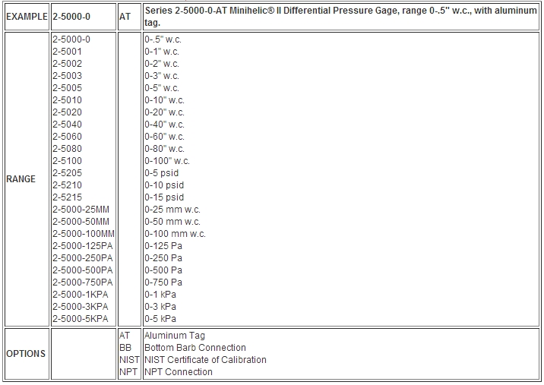Select the NIST Certificate of Calibration description
Image resolution: width=544 pixels, height=385 pixels.
tap(205, 360)
